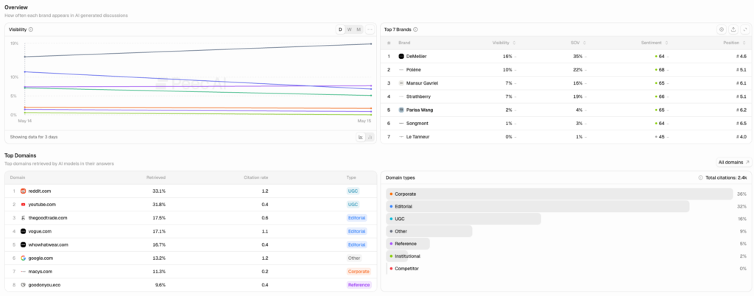Click DeMellier brand name text
Screen dimensions: 754x296
click(417, 56)
